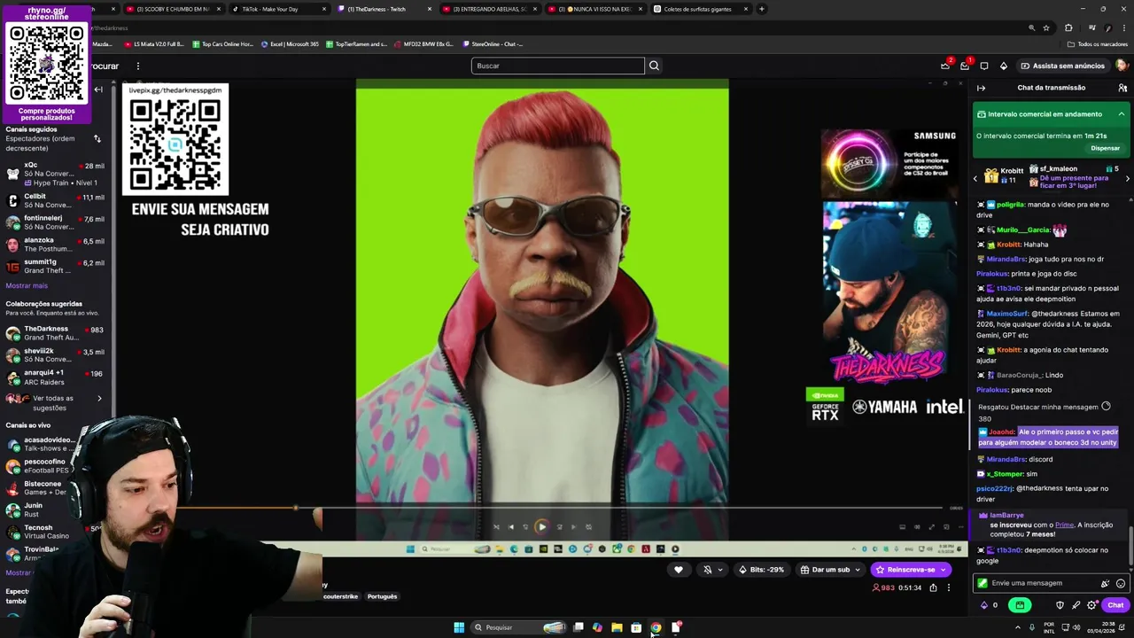The height and width of the screenshot is (638, 1134).
Task: Open the Bits diamond icon in top bar
Action: 1003,66
